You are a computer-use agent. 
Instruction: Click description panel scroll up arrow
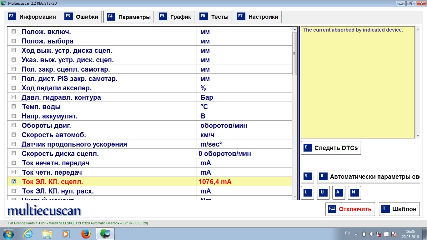(418, 29)
